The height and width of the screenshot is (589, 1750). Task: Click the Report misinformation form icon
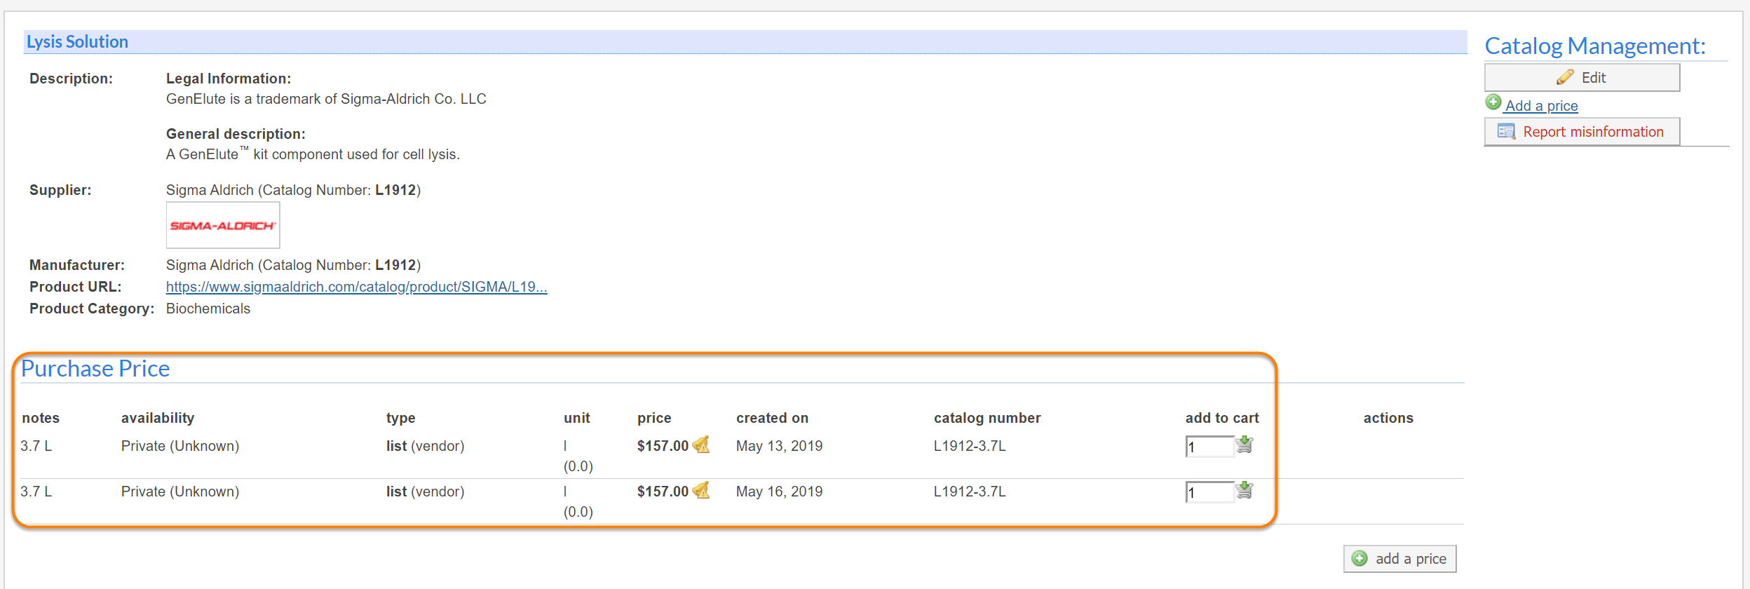[x=1506, y=132]
